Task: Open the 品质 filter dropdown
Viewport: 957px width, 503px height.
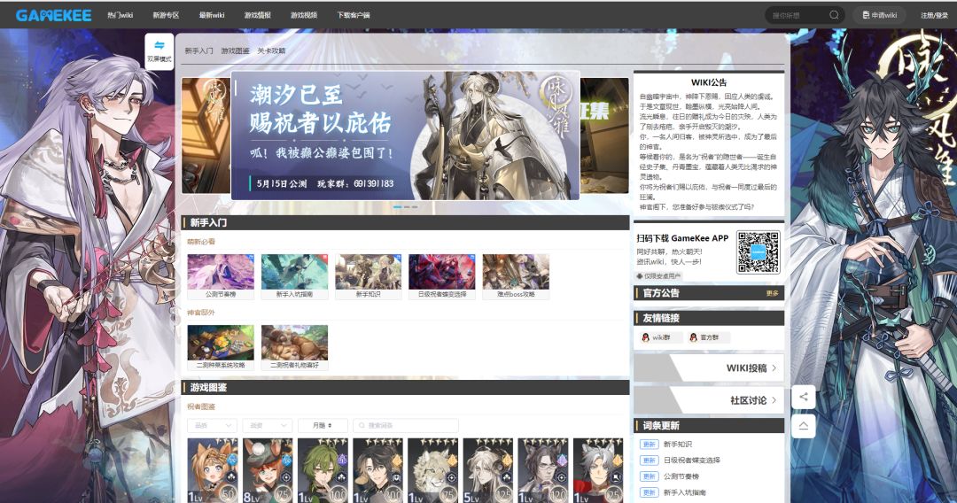Action: pyautogui.click(x=213, y=425)
